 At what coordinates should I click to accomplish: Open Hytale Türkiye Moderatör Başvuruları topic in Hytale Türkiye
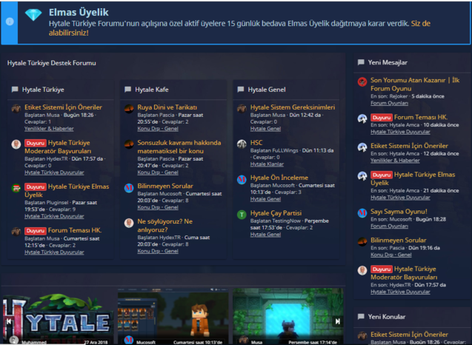(x=58, y=147)
